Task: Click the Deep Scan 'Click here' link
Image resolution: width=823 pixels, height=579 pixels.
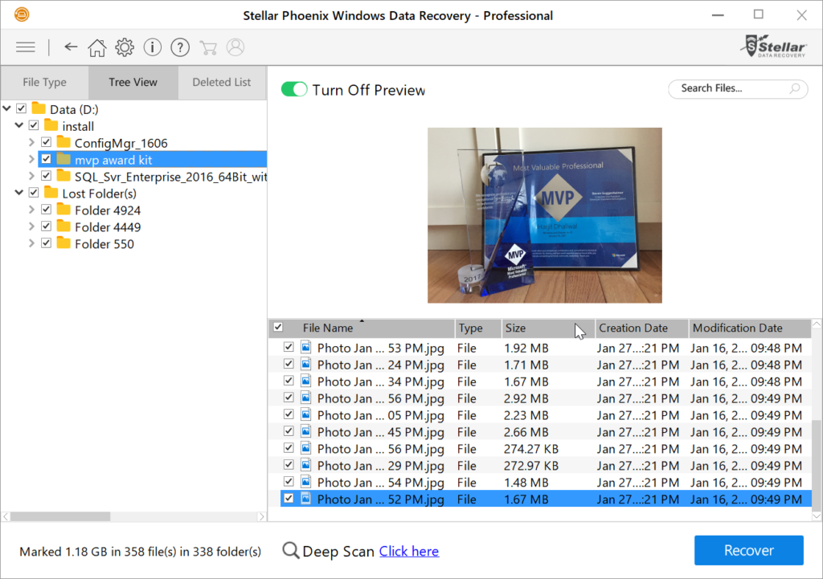Action: pos(409,551)
